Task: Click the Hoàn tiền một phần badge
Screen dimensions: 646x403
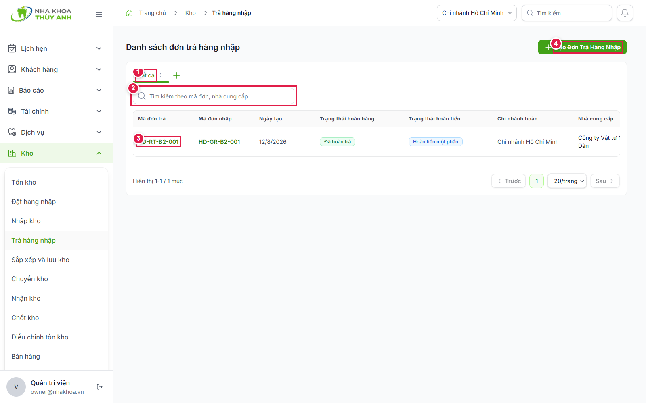Action: point(436,142)
